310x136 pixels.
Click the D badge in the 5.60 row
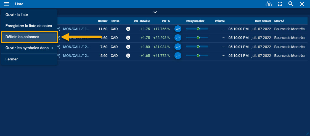click(x=128, y=56)
